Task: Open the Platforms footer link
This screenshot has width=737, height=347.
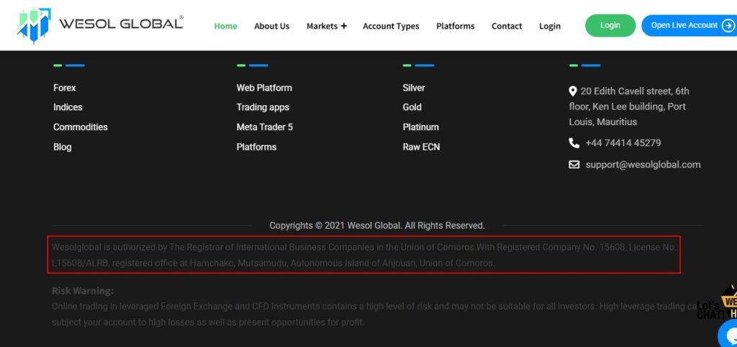Action: 257,147
